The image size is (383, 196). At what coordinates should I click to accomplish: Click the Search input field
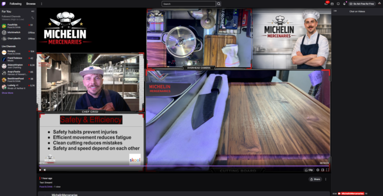pyautogui.click(x=188, y=4)
